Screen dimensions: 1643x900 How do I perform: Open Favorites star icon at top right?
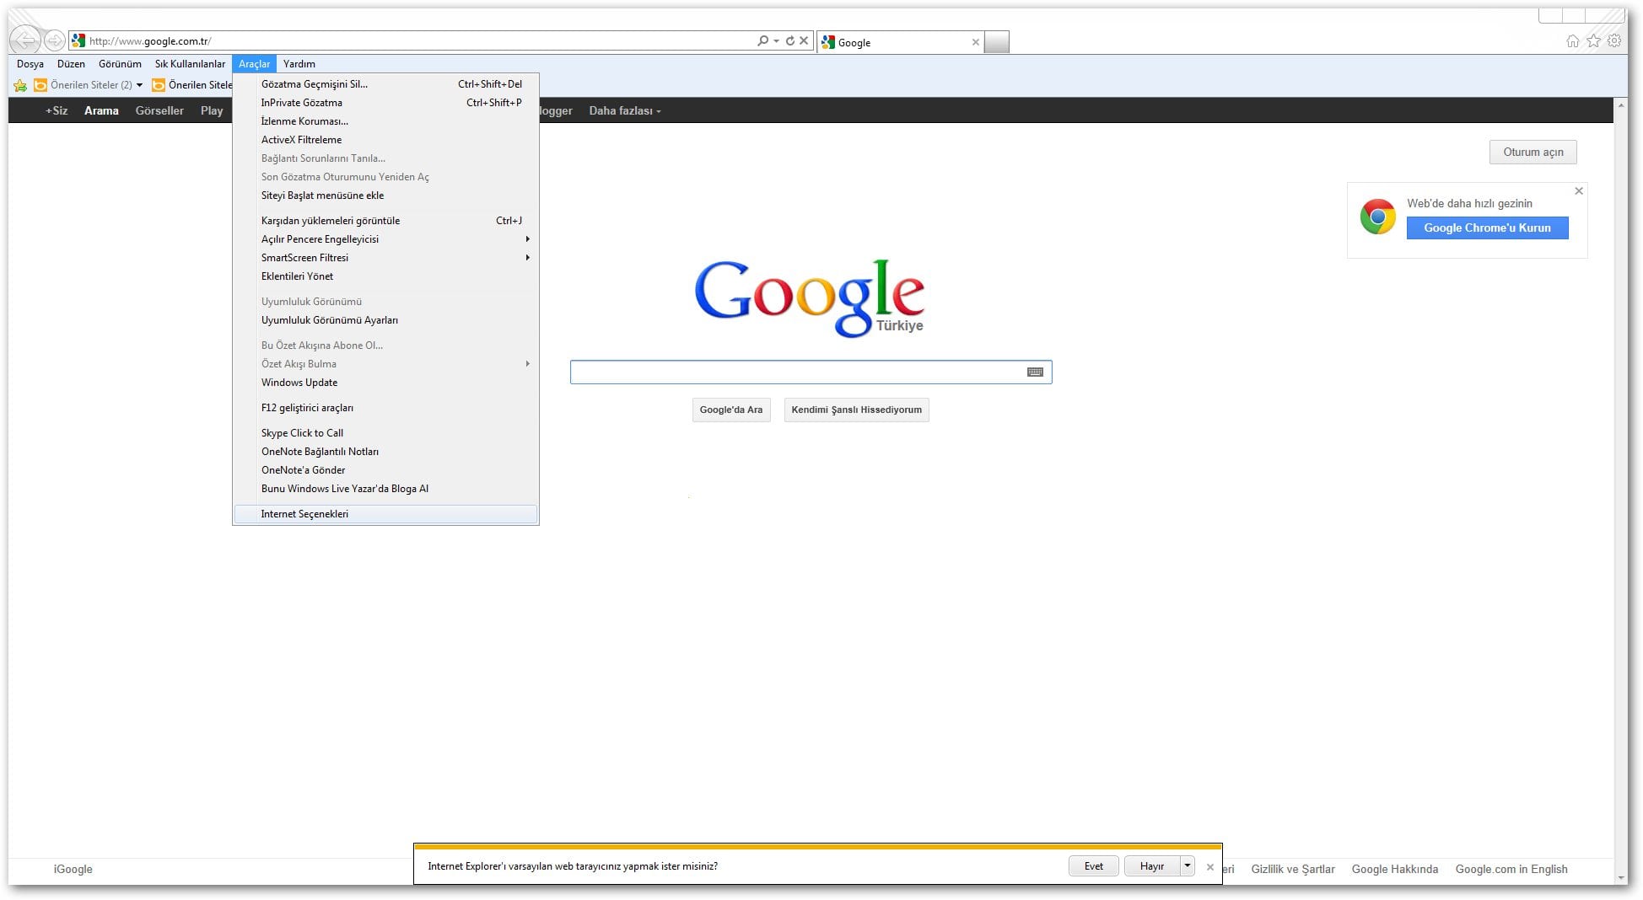1593,40
